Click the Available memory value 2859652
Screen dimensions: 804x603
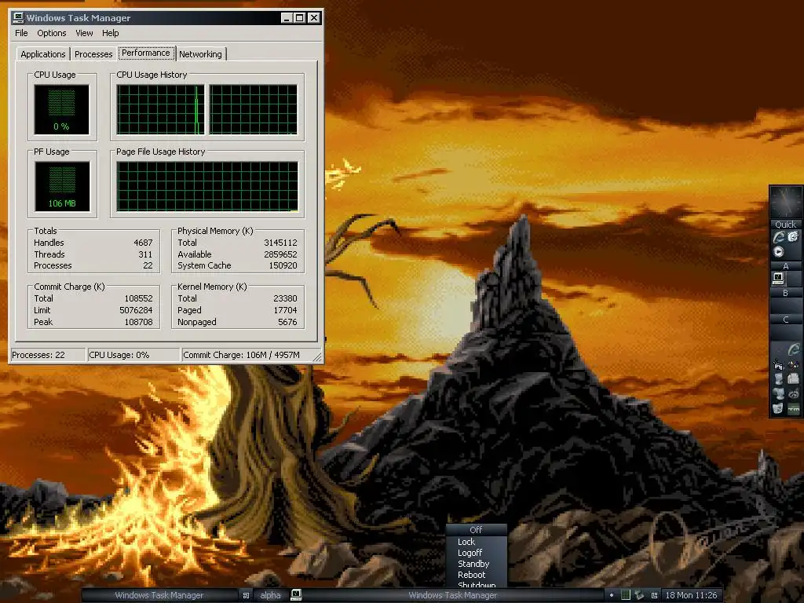(x=280, y=254)
